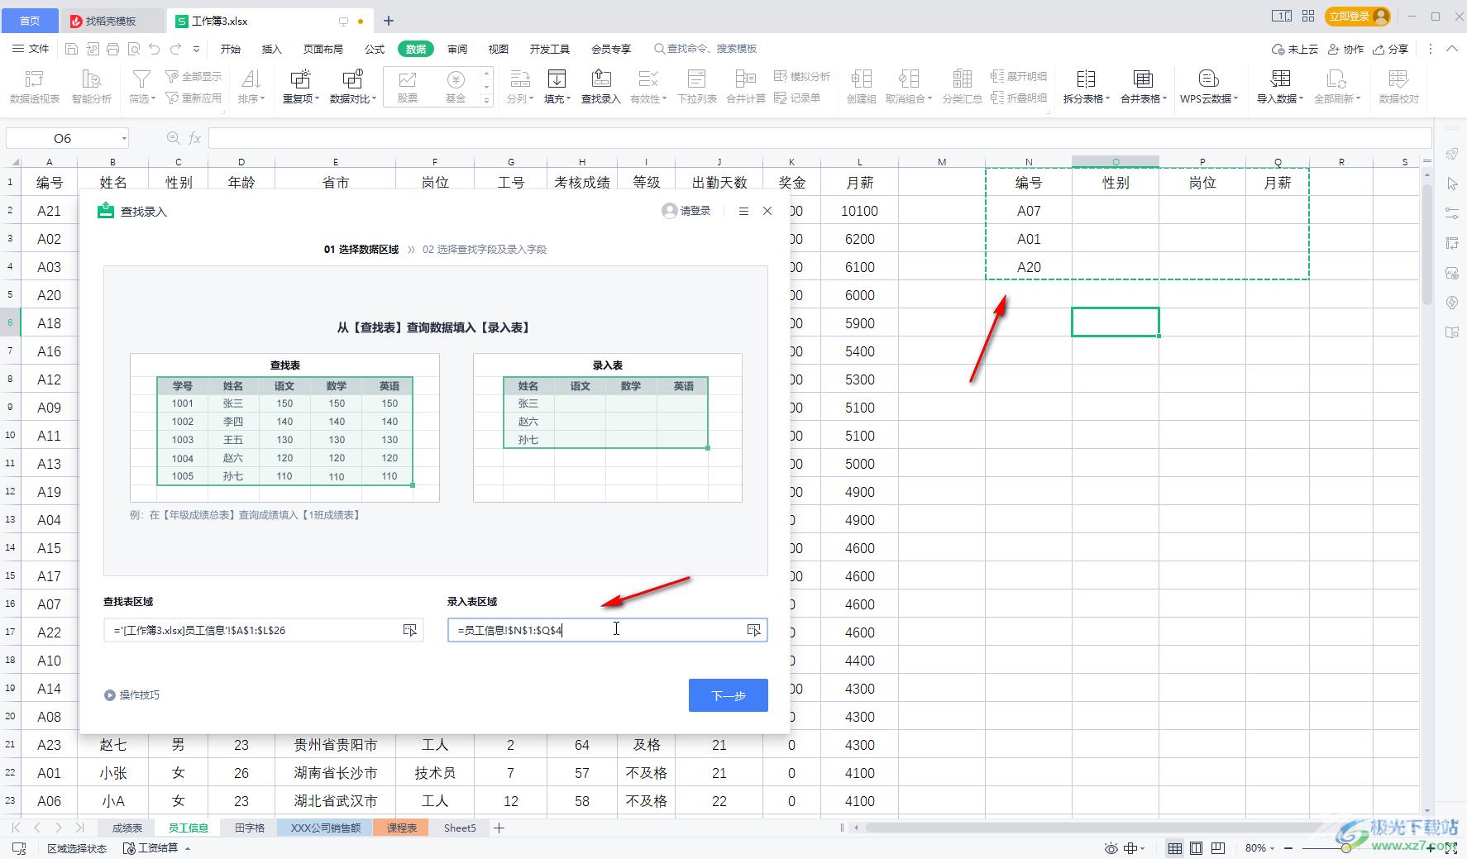Click the dialog hamburger menu icon
1467x859 pixels.
[x=743, y=211]
